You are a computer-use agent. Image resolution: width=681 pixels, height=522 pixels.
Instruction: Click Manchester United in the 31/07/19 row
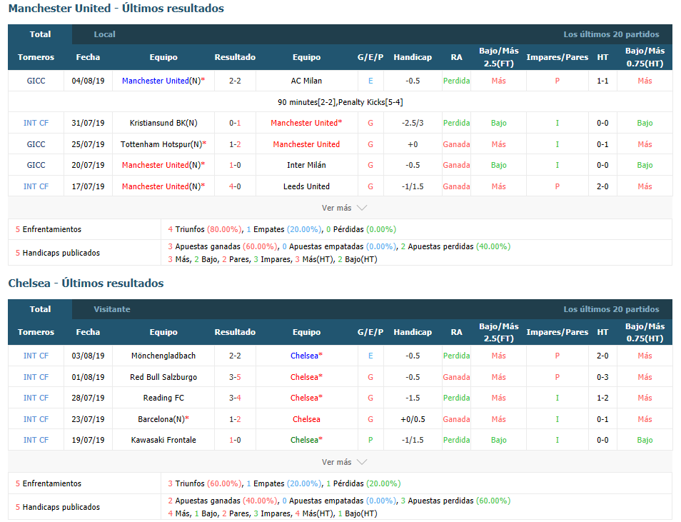pyautogui.click(x=306, y=123)
